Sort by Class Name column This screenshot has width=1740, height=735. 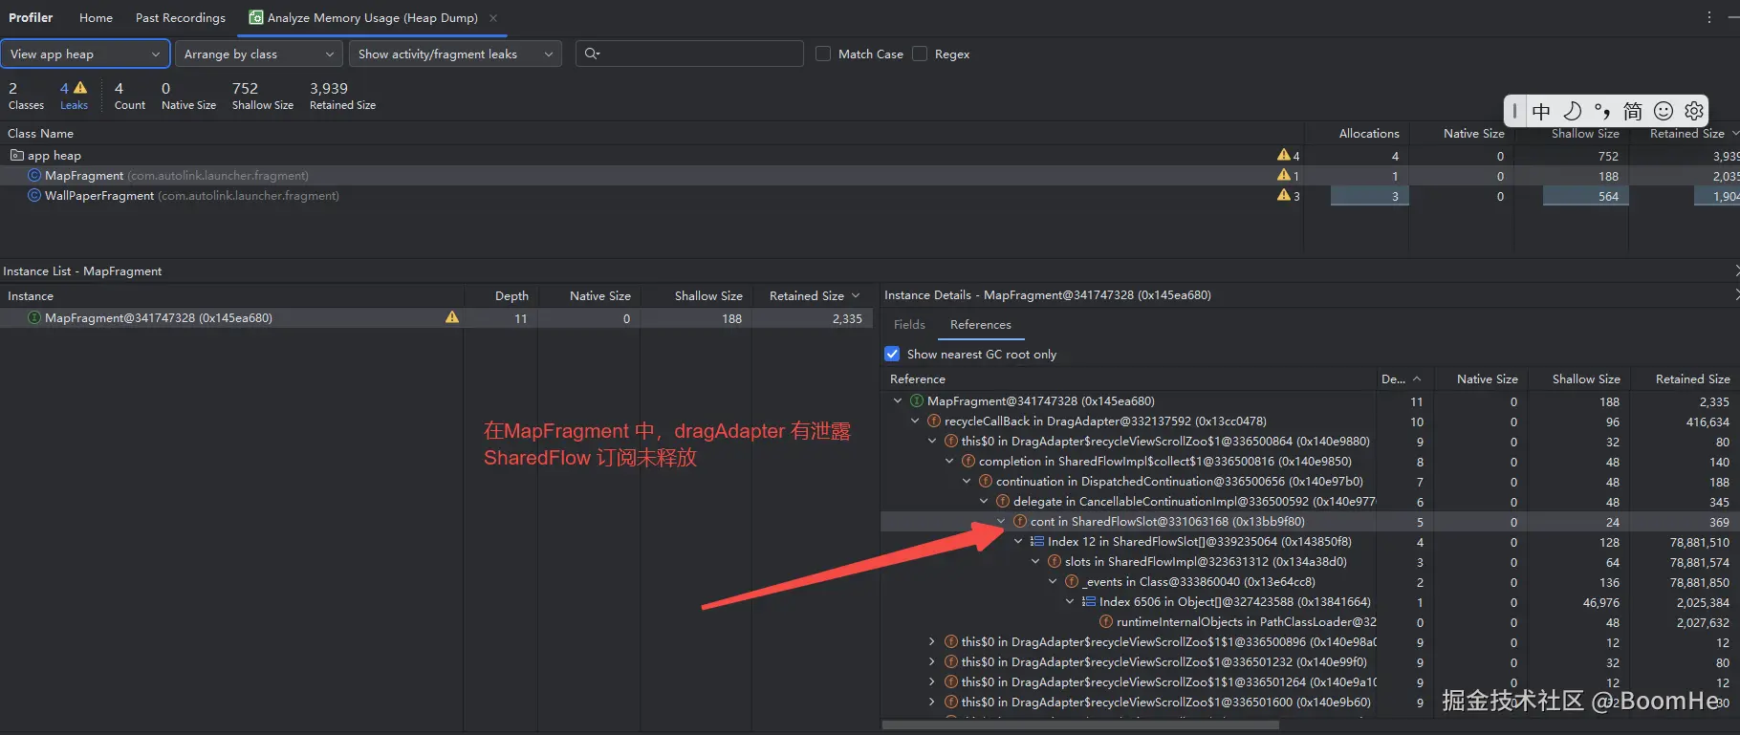40,133
